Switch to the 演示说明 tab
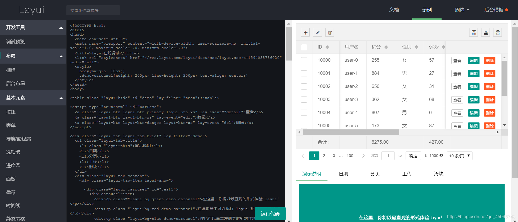518x222 pixels. click(312, 174)
